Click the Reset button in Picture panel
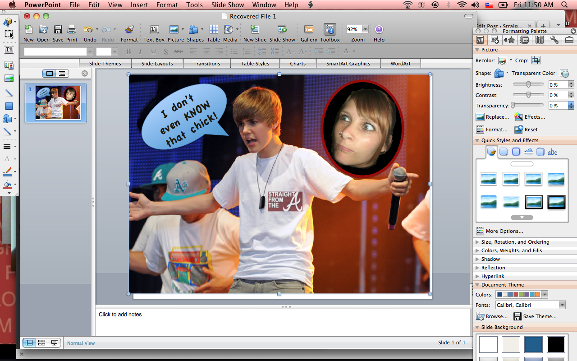Viewport: 577px width, 361px height. click(527, 130)
